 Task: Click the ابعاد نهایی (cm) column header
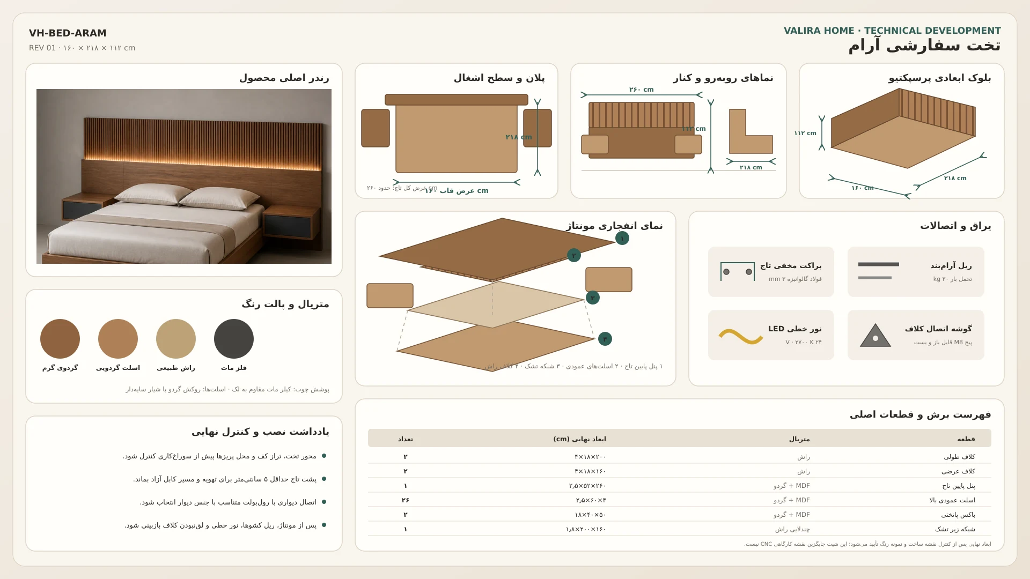click(579, 439)
